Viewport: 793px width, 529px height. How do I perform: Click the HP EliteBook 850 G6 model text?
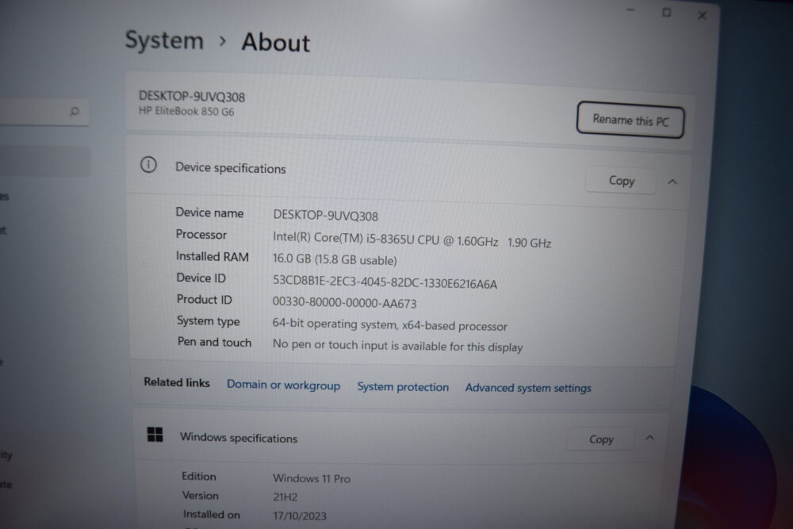(186, 111)
